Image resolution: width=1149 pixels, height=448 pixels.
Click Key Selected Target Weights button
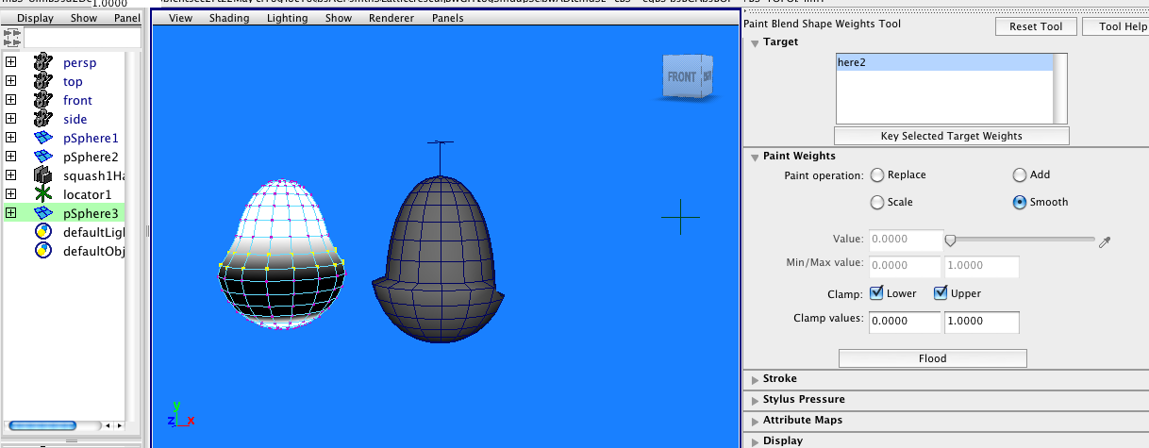tap(951, 136)
